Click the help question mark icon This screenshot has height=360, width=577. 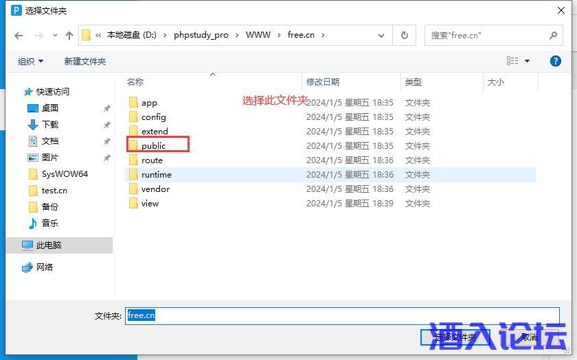(x=556, y=61)
